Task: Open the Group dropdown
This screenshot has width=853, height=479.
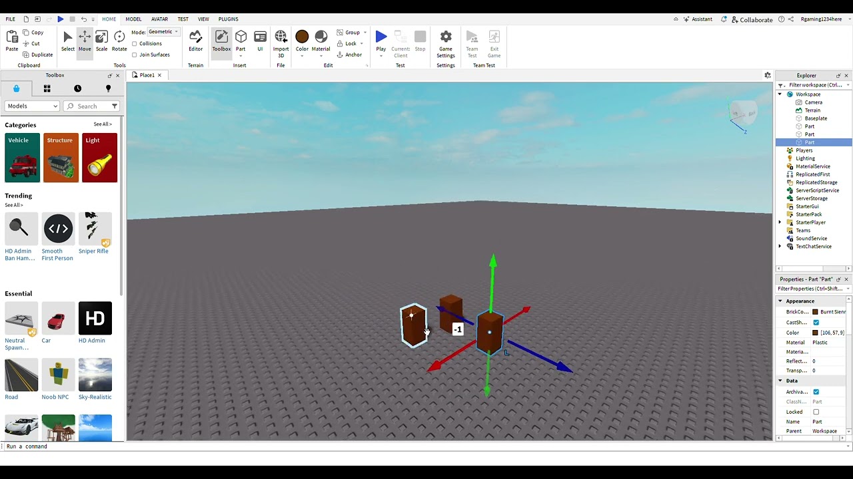Action: tap(352, 33)
